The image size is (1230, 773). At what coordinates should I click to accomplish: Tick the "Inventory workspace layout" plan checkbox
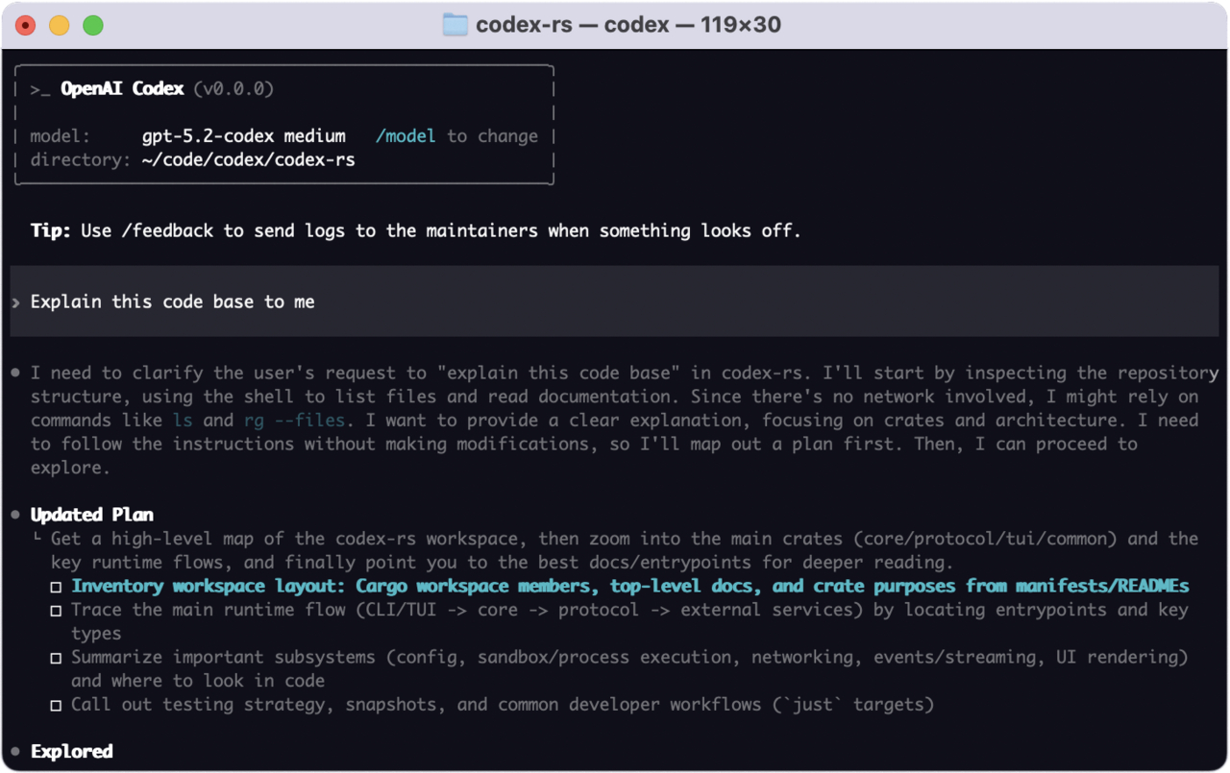57,587
